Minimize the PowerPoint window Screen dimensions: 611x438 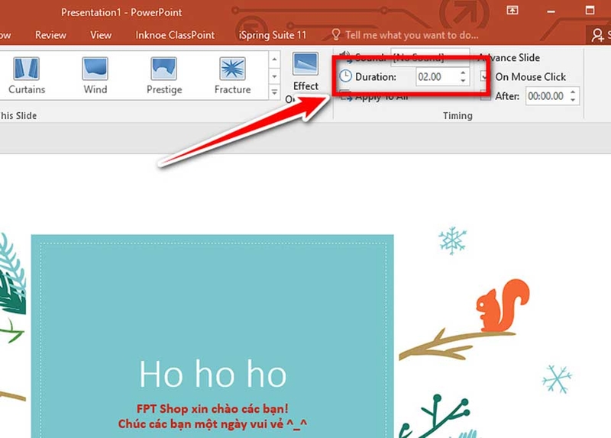coord(551,11)
